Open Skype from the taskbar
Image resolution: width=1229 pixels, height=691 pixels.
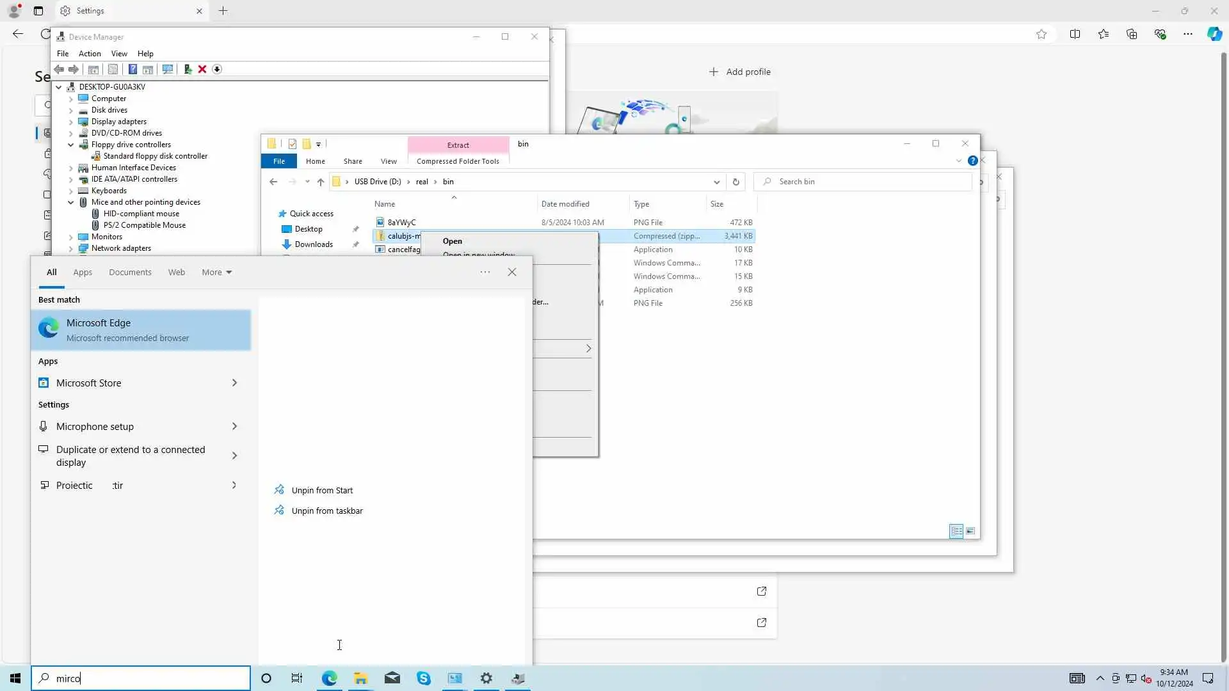click(x=423, y=678)
